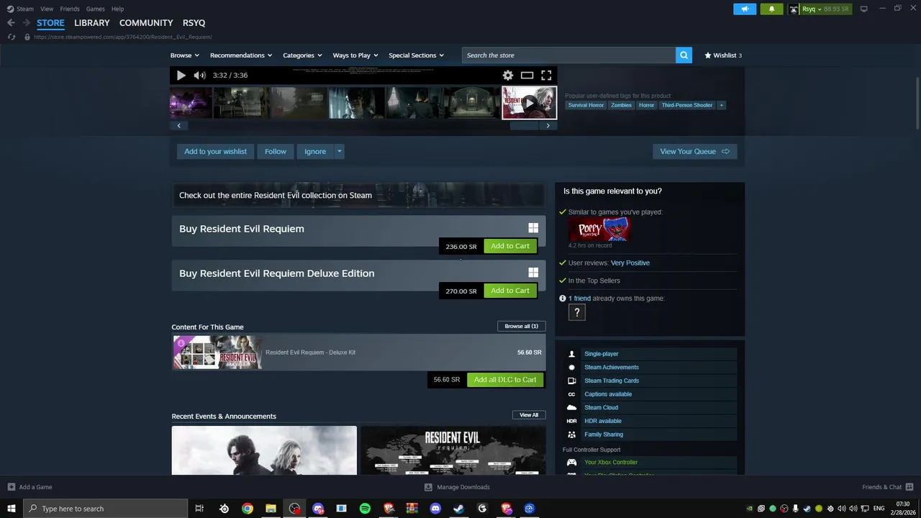Viewport: 921px width, 518px height.
Task: Switch to the LIBRARY tab
Action: coord(92,23)
